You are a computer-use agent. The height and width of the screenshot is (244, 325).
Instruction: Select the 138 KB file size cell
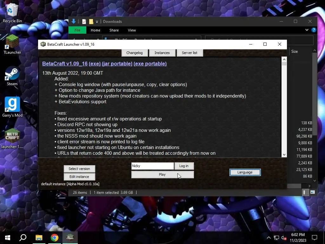tap(307, 123)
